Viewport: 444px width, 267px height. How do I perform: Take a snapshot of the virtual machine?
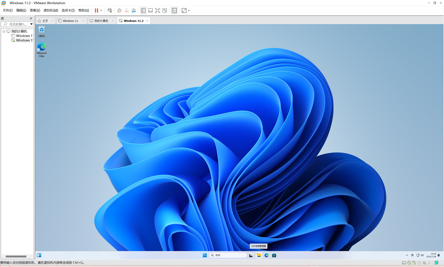point(119,10)
